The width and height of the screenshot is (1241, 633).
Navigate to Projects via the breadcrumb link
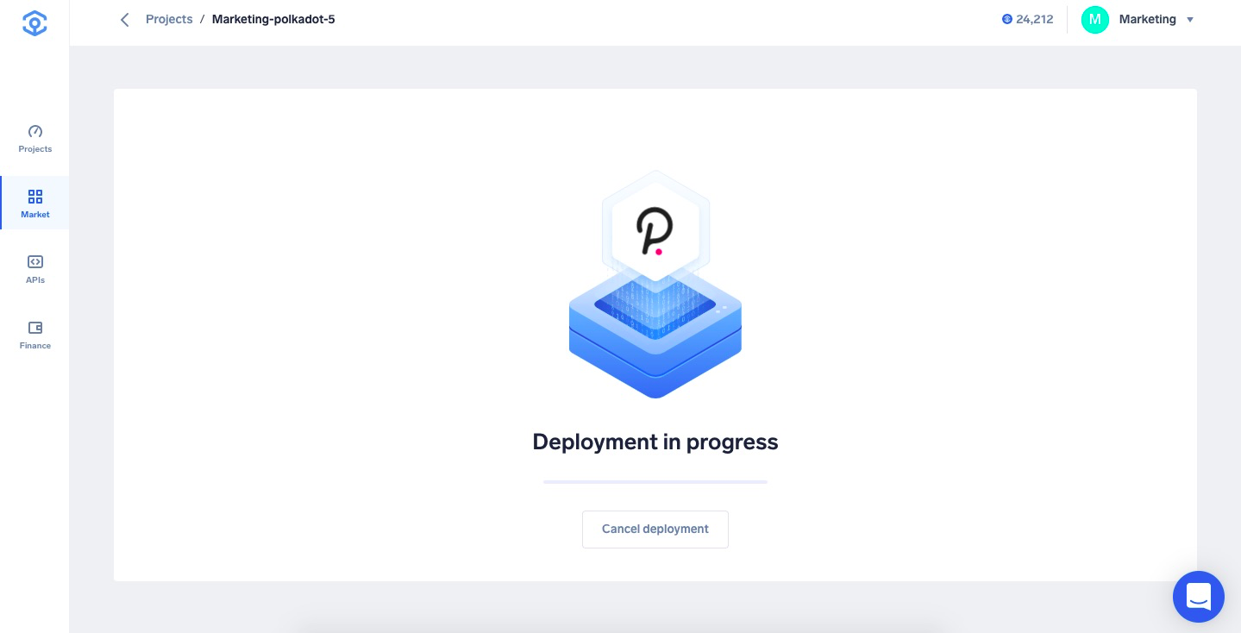click(169, 19)
